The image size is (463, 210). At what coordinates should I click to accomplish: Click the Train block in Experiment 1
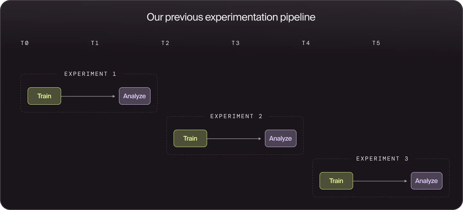[x=44, y=96]
